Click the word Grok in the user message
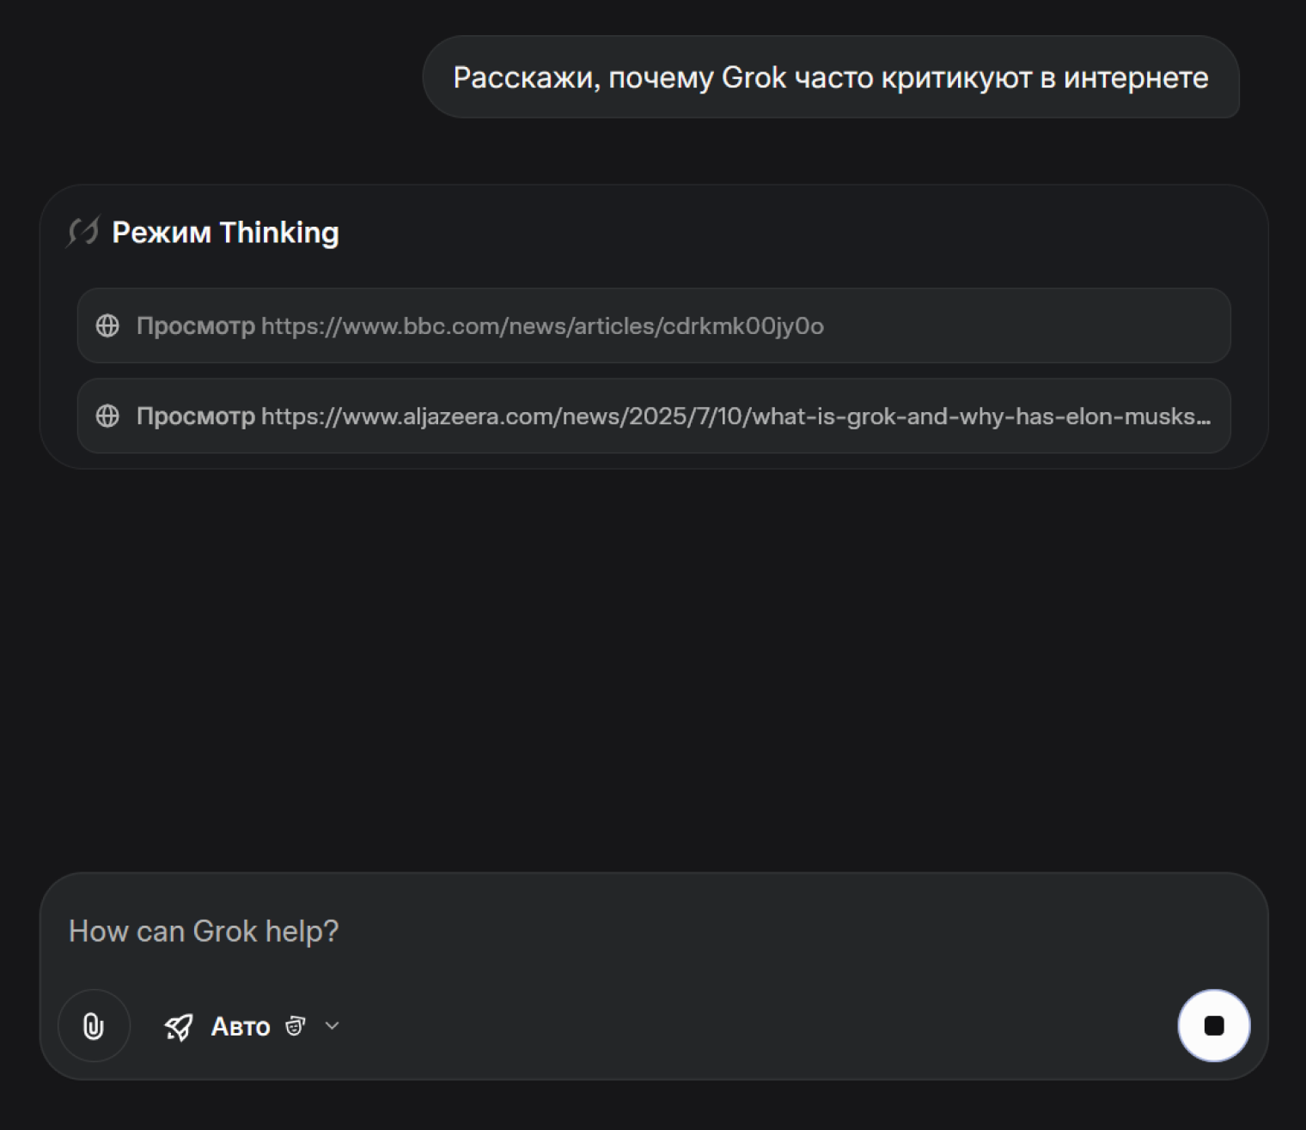Image resolution: width=1306 pixels, height=1130 pixels. click(754, 77)
